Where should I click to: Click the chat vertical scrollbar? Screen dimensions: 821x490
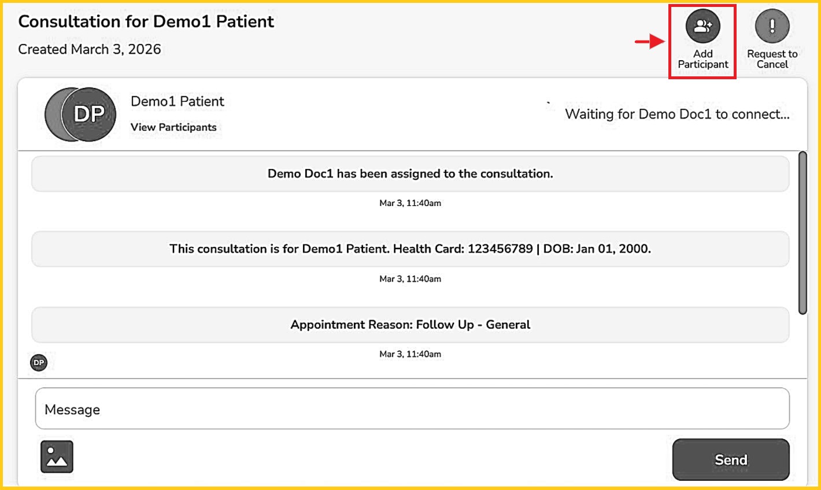pyautogui.click(x=802, y=233)
